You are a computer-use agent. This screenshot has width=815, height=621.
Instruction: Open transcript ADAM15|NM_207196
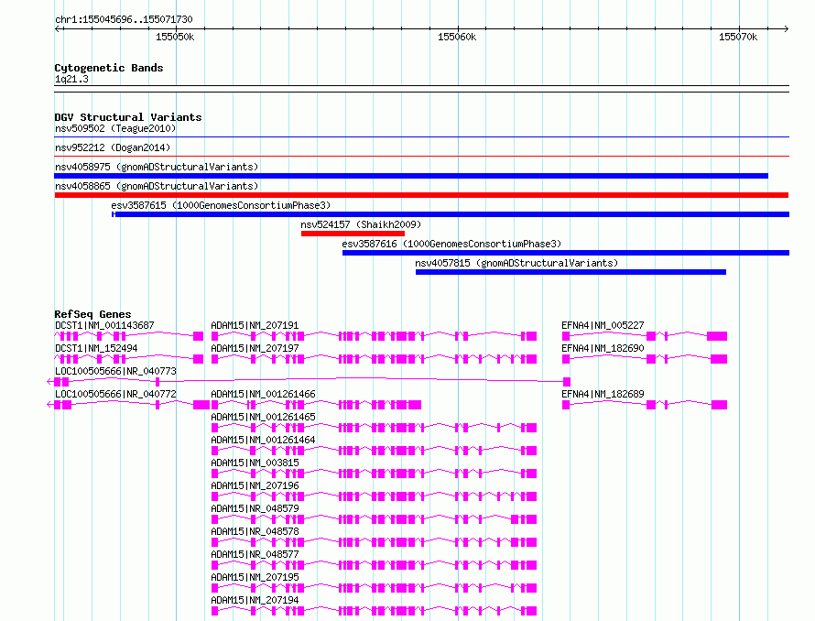click(x=255, y=485)
